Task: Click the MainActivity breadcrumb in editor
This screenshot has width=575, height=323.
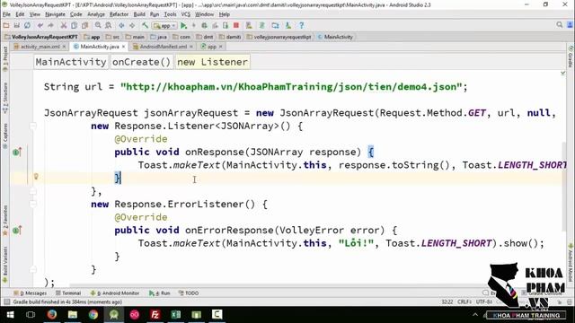Action: (71, 62)
